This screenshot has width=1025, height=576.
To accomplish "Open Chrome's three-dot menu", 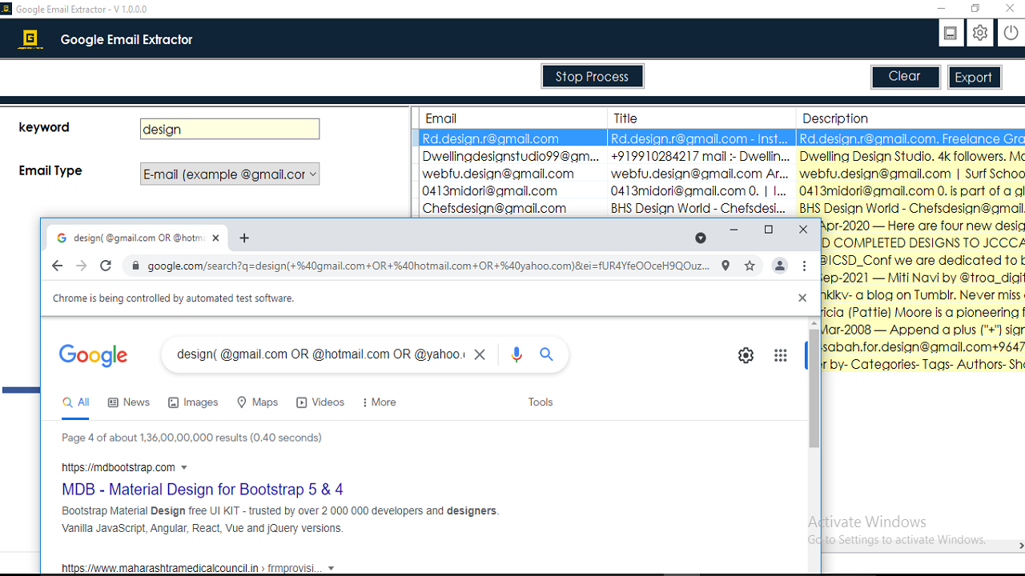I will click(804, 266).
